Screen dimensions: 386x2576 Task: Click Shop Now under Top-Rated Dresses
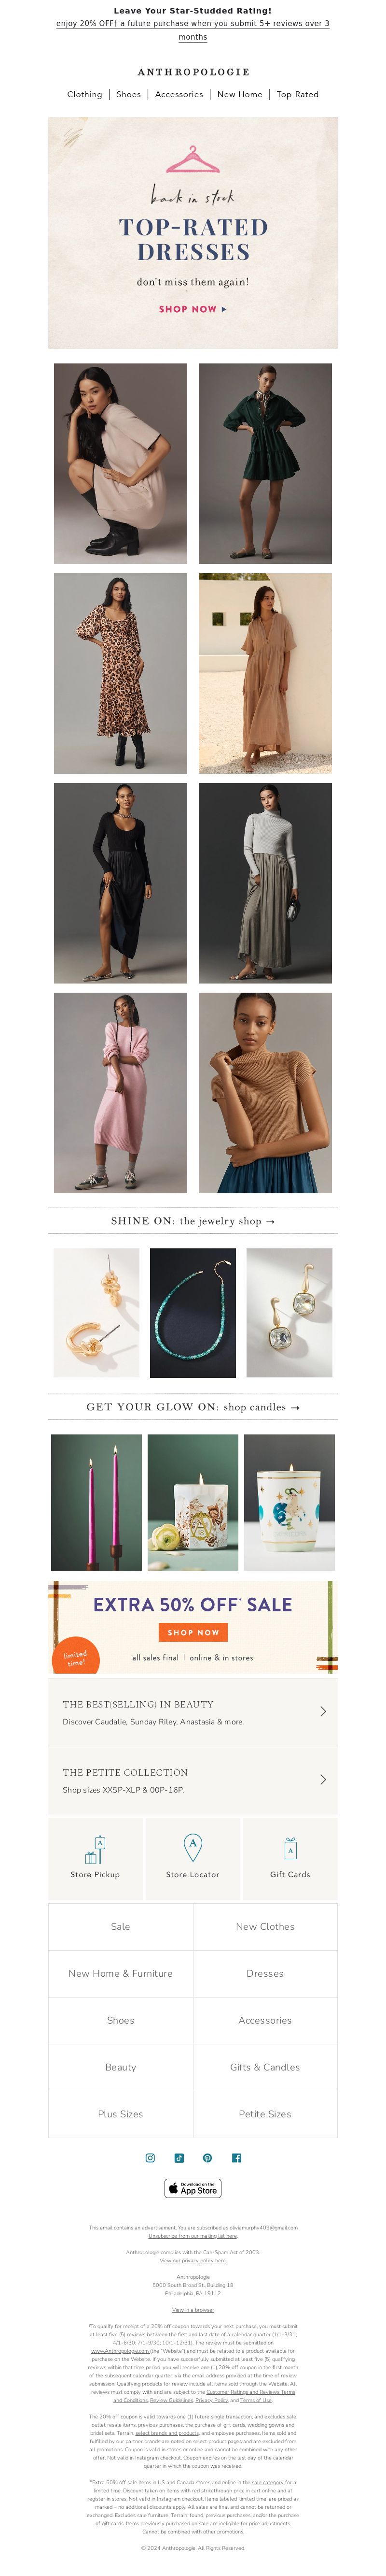click(193, 309)
